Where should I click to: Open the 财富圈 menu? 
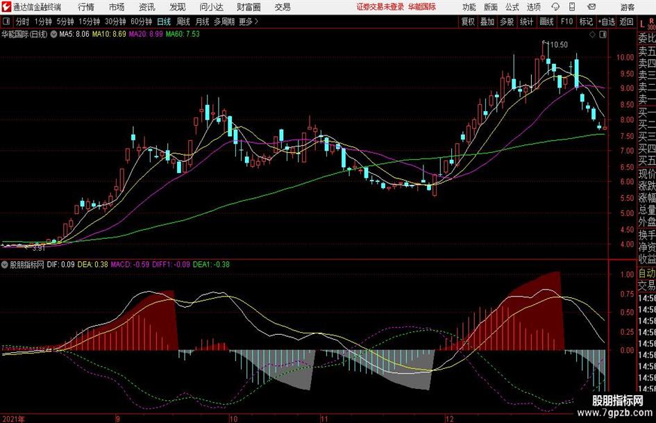[249, 7]
